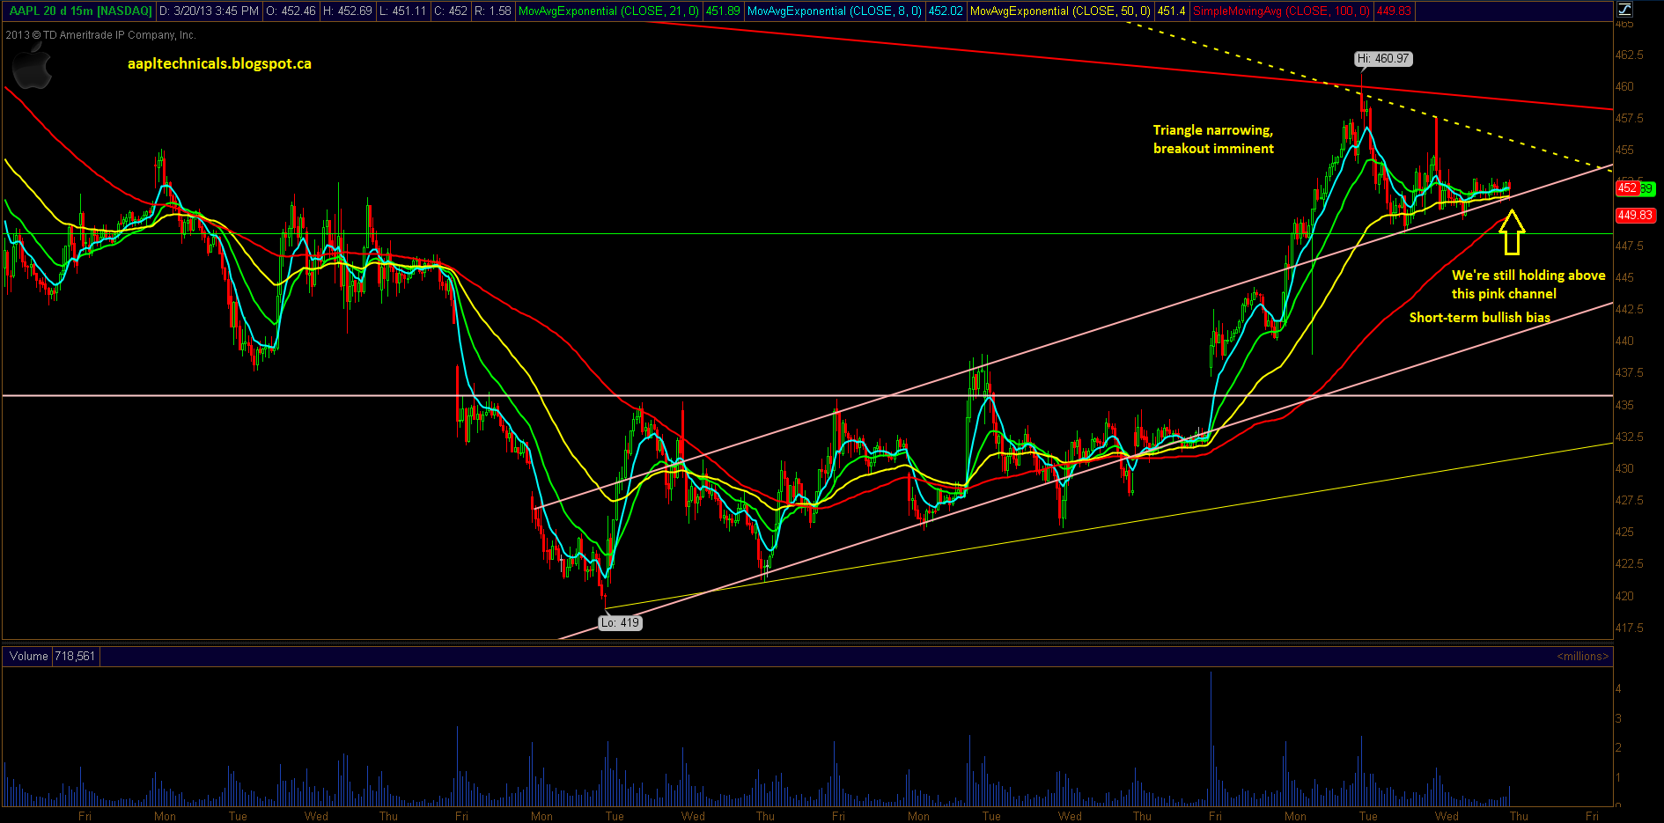Click the red 449.83 price tag on the axis
The image size is (1664, 823).
tap(1635, 215)
